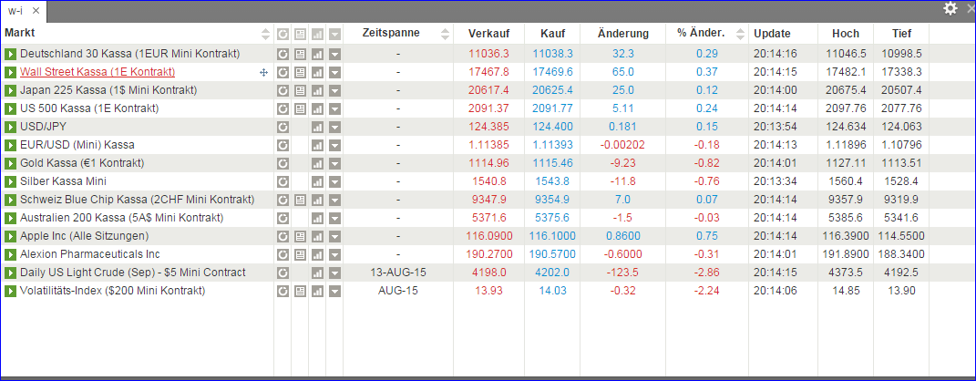Click Verkauf price 124.385 for USD/JPY

coord(488,127)
